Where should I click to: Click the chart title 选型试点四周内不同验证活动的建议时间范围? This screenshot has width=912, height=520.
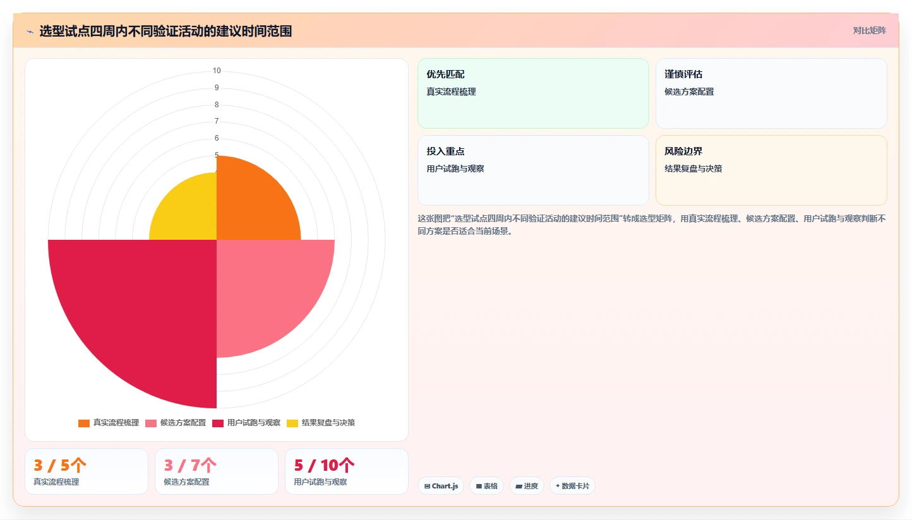point(165,32)
